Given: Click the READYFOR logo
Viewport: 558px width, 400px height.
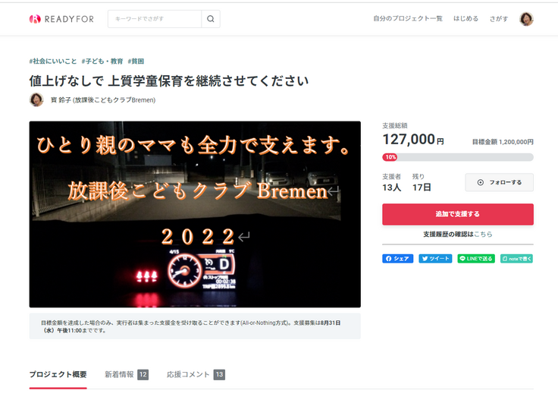Looking at the screenshot, I should [x=61, y=19].
